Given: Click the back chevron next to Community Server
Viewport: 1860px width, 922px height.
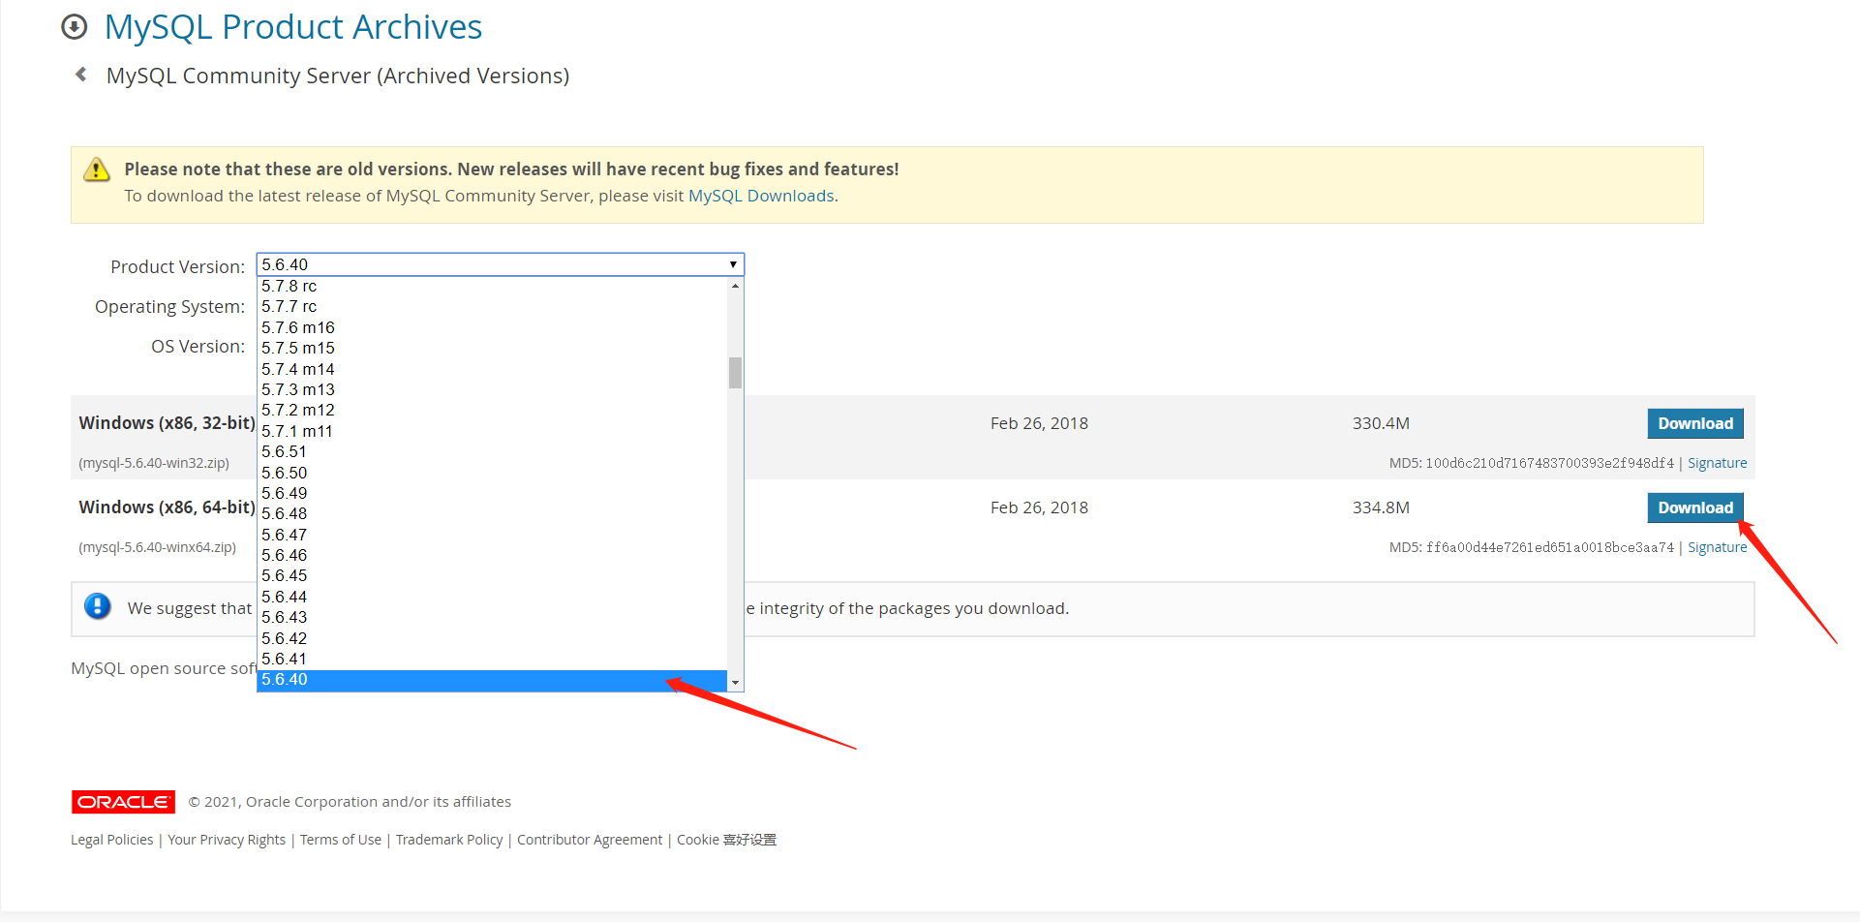Looking at the screenshot, I should [x=81, y=75].
